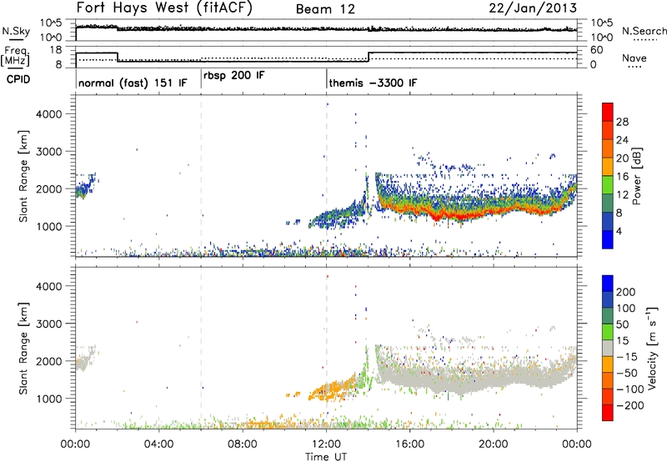The width and height of the screenshot is (667, 462).
Task: Select the '24' power color bar label
Action: coord(622,140)
